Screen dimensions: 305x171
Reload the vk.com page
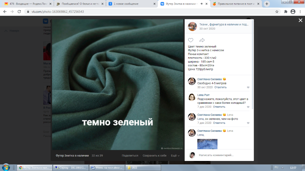coord(19,12)
